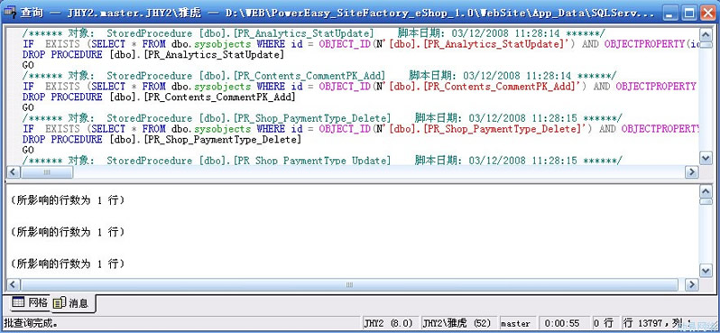Click line DROP PROCEDURE [dbo].[PR_Shop_PaymentType_Delete]
The height and width of the screenshot is (333, 720).
pos(162,139)
